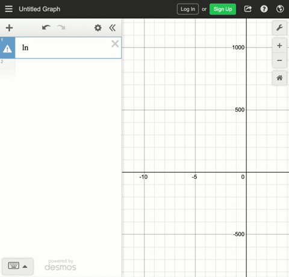Expand keyboard with the up arrow
The image size is (289, 277).
25,267
